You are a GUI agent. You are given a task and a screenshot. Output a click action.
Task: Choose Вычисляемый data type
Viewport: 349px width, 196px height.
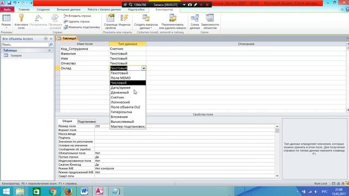(x=128, y=122)
